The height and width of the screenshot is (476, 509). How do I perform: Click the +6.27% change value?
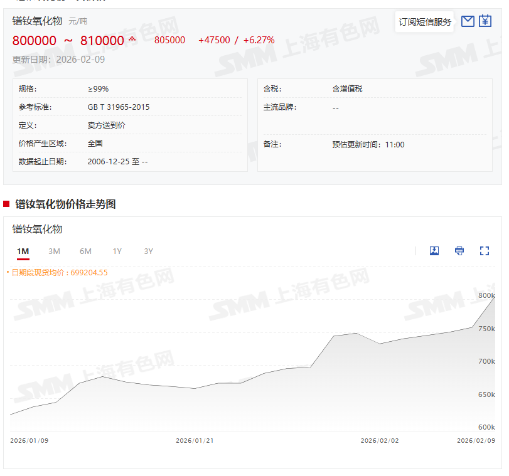(x=259, y=40)
